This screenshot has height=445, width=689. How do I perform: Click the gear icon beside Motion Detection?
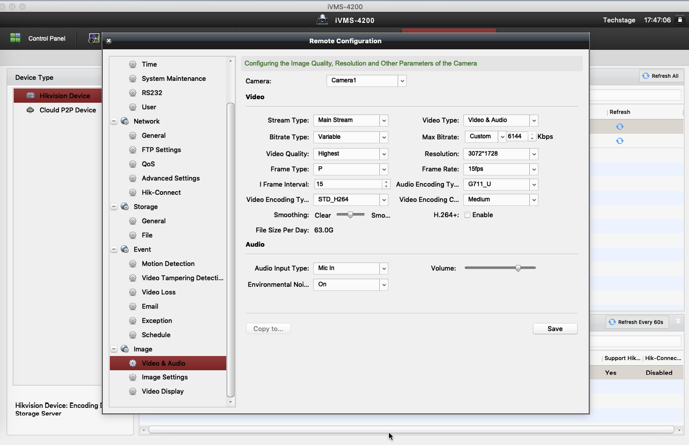tap(133, 263)
